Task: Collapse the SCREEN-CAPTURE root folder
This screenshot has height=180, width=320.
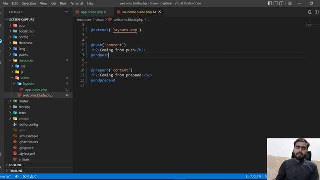Action: coord(7,20)
